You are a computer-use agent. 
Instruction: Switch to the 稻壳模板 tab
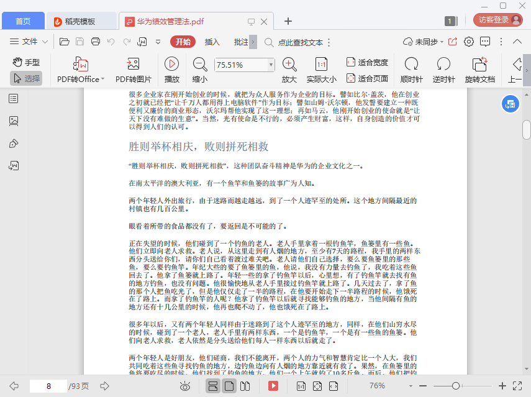81,21
